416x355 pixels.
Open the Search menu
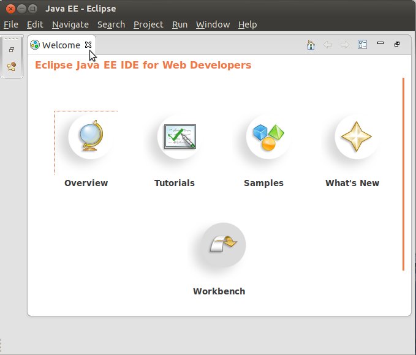pos(111,24)
